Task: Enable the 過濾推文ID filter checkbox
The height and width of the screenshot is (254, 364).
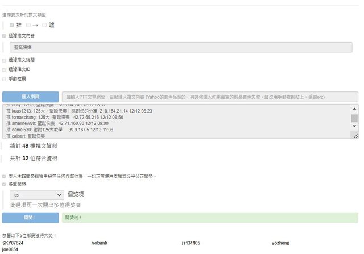Action: coord(5,69)
